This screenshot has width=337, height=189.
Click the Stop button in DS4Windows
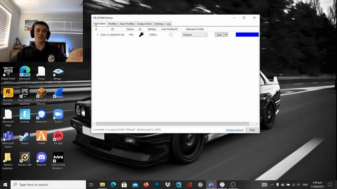(252, 130)
